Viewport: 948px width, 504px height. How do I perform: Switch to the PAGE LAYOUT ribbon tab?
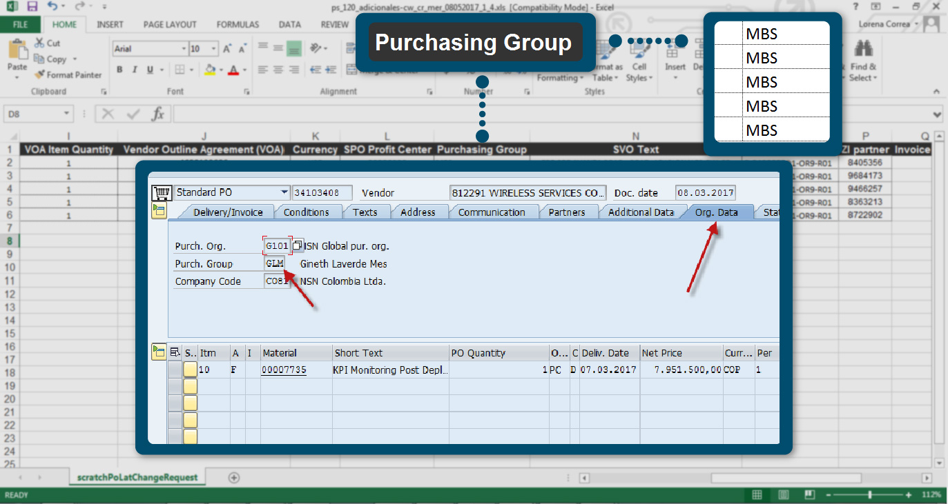[170, 24]
